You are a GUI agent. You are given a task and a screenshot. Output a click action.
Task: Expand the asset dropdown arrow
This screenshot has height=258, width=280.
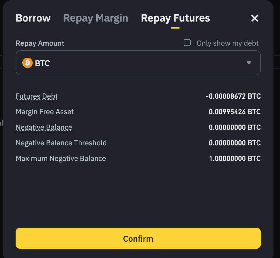click(249, 63)
